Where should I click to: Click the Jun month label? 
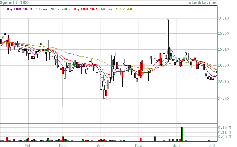pos(176,145)
